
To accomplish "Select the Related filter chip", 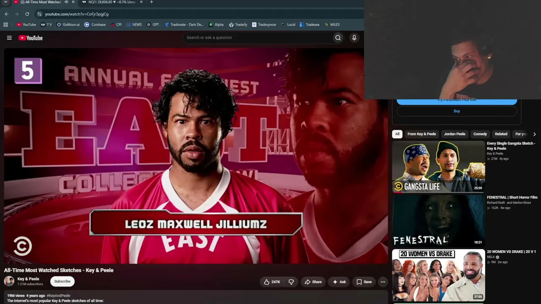I will pos(501,134).
